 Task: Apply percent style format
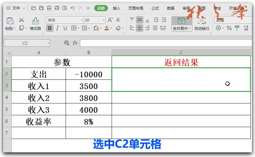229,28
